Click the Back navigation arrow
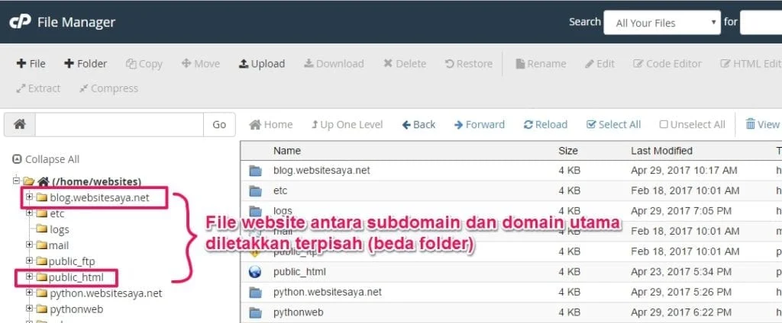Image resolution: width=782 pixels, height=323 pixels. tap(418, 124)
